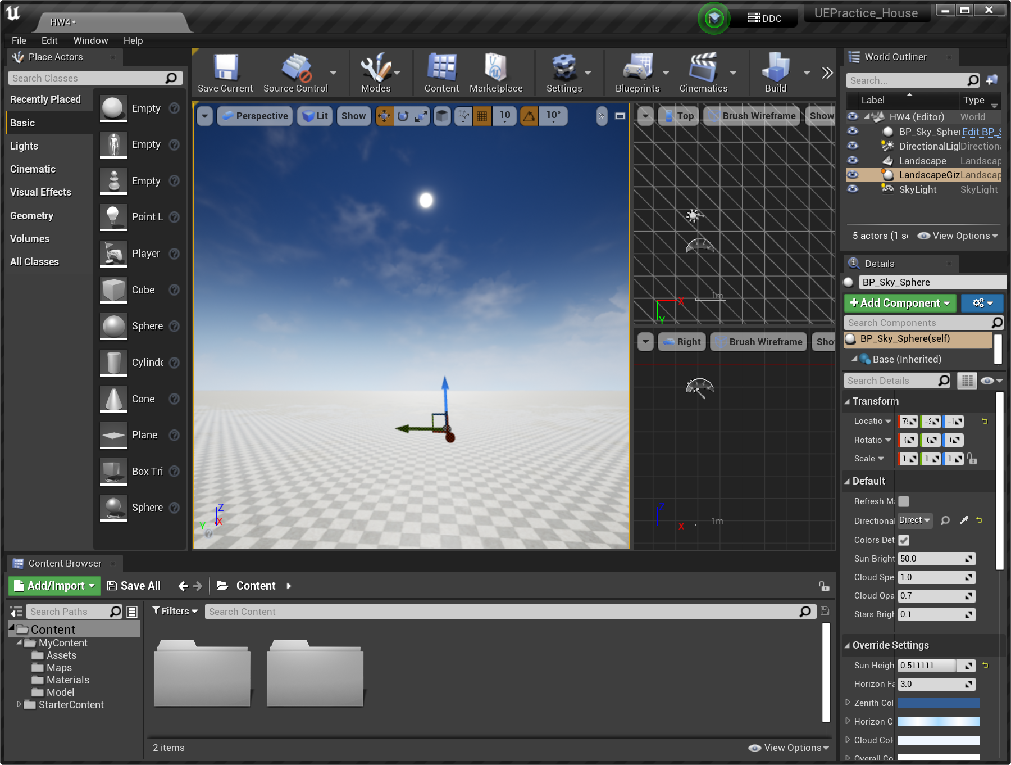Open the Window menu
The image size is (1011, 765).
click(90, 40)
